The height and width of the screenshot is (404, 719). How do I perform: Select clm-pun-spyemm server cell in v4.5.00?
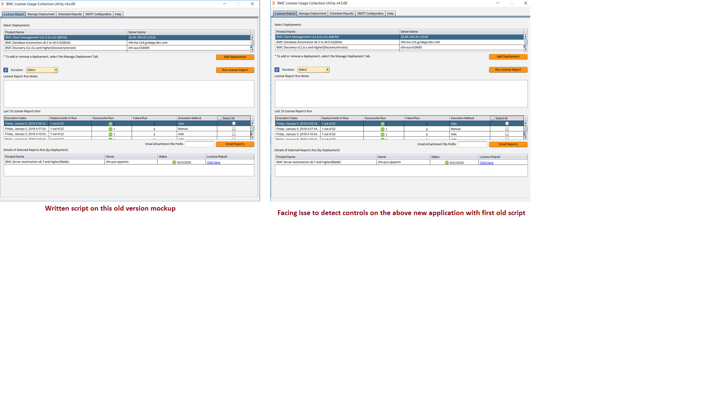click(x=403, y=162)
